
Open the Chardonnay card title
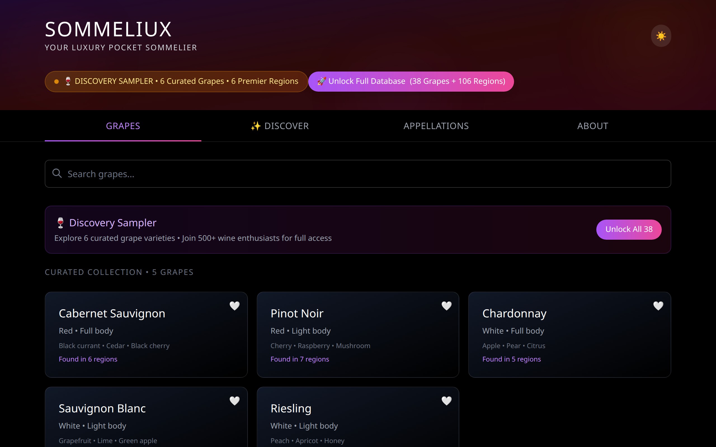click(514, 313)
